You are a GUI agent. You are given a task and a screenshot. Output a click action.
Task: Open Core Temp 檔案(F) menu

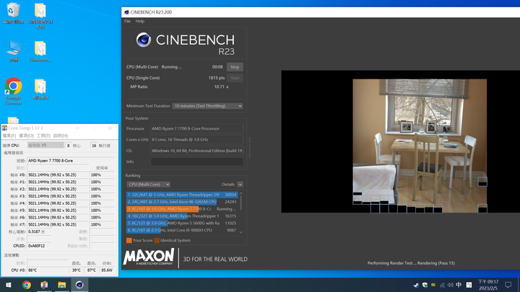point(9,136)
